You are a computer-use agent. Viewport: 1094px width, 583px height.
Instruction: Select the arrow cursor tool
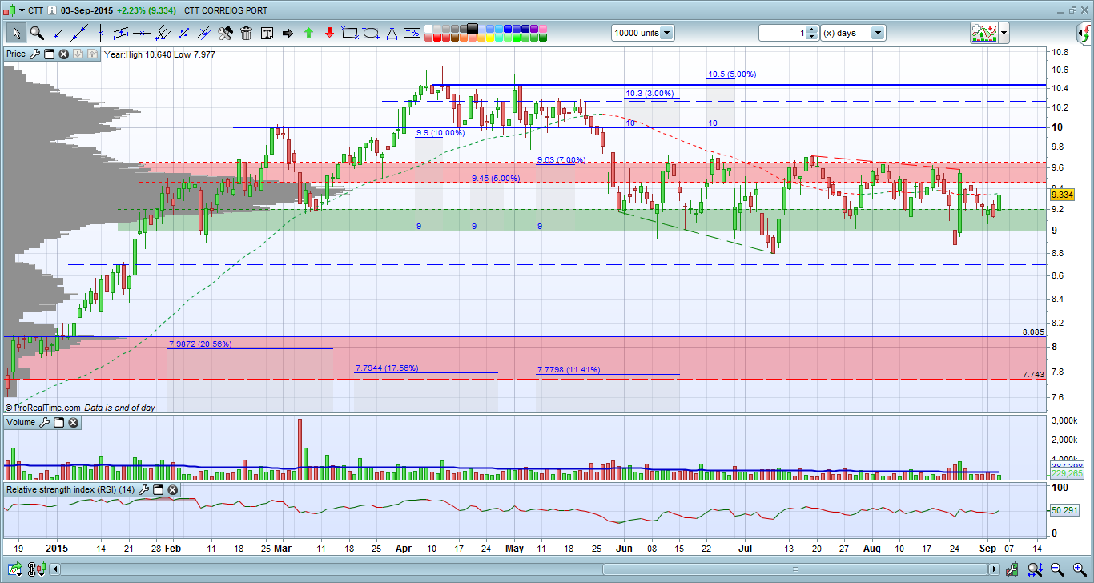17,33
